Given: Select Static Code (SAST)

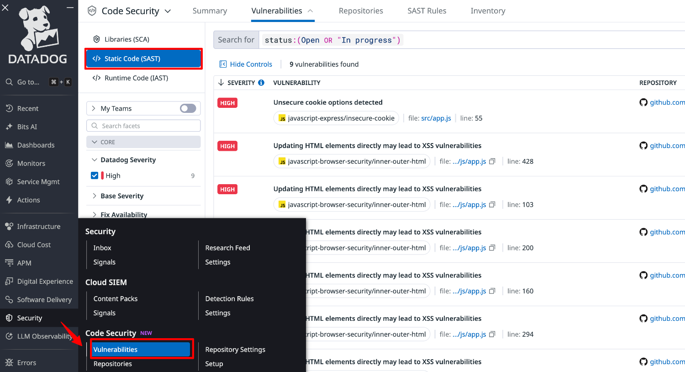Looking at the screenshot, I should [143, 58].
